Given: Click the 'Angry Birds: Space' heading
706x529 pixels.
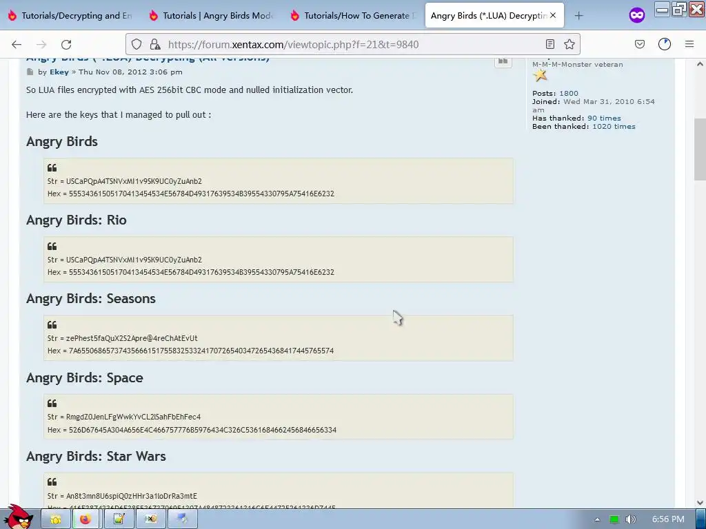Looking at the screenshot, I should [x=84, y=377].
